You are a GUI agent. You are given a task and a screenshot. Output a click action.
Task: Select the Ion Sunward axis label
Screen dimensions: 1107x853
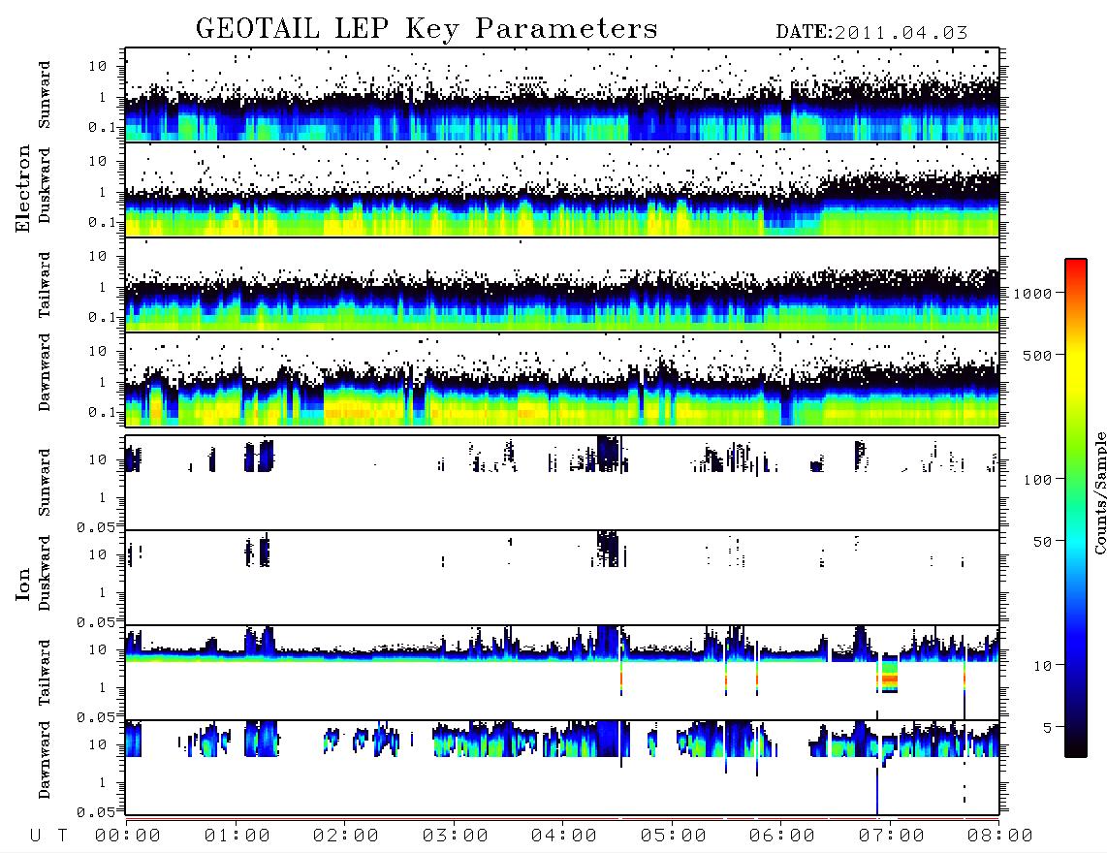tap(45, 483)
